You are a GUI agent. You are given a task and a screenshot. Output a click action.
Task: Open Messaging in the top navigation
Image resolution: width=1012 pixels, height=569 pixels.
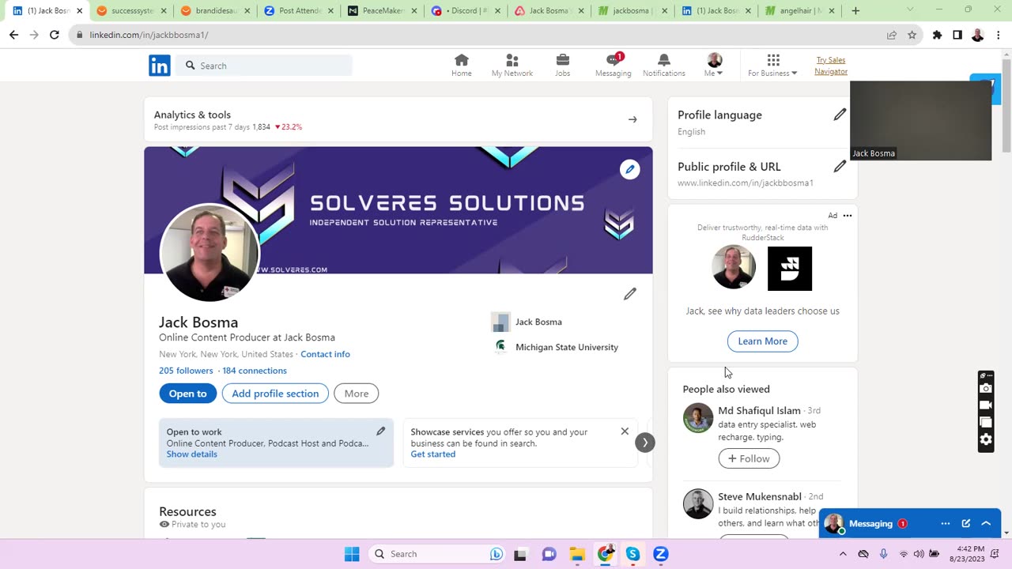pyautogui.click(x=614, y=66)
